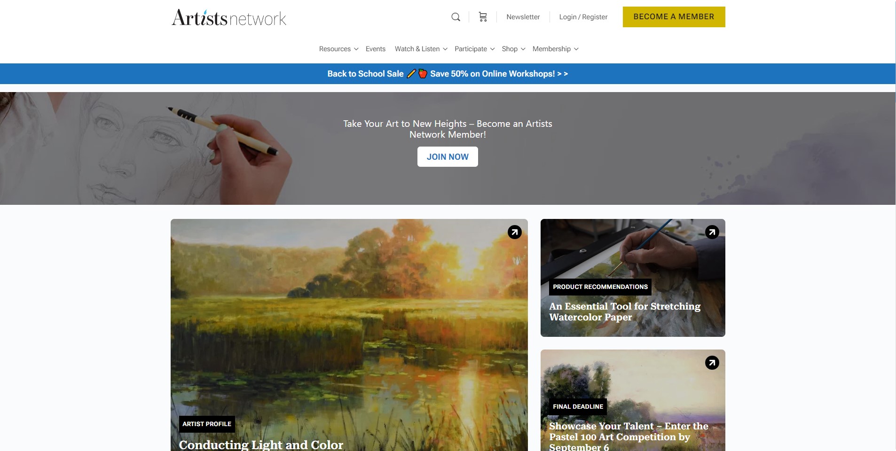
Task: Click arrow icon on Pastel 100 card
Action: tap(712, 363)
